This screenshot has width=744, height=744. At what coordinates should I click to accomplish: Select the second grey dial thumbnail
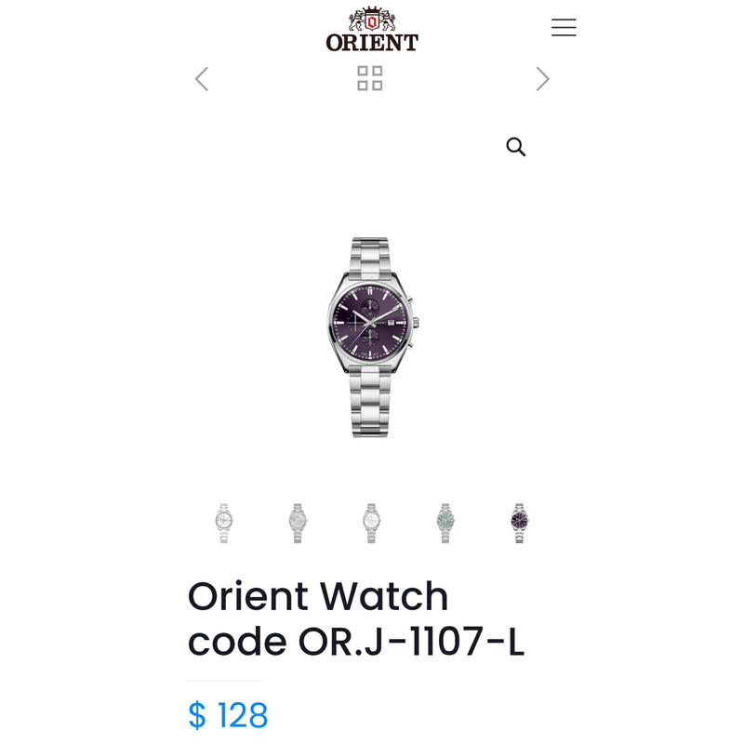point(298,523)
